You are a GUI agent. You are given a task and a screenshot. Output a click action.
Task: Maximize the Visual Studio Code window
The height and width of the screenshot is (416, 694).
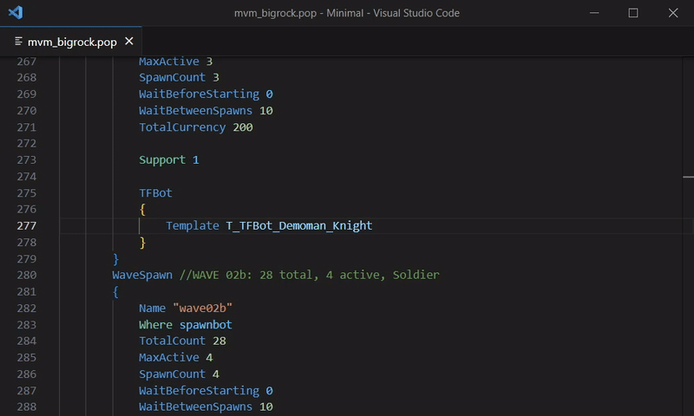(633, 13)
